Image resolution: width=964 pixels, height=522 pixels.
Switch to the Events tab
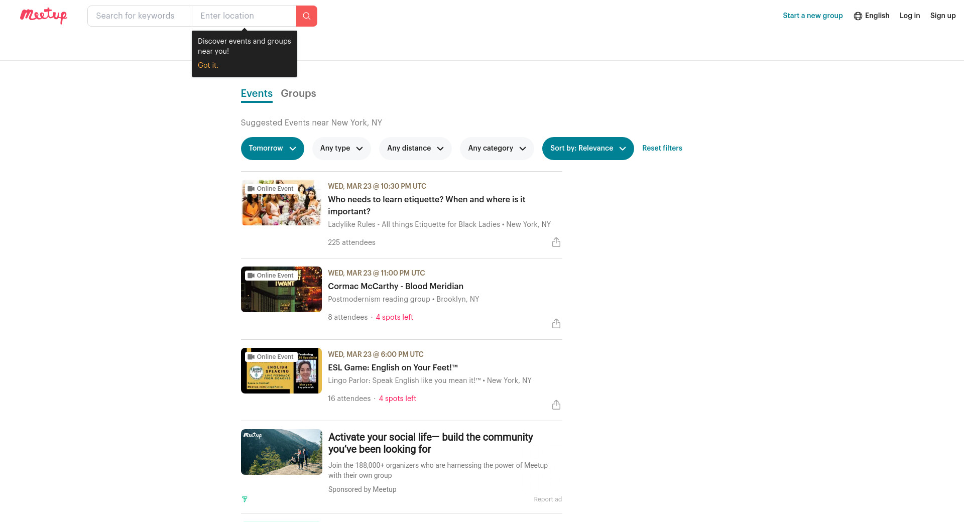coord(257,94)
